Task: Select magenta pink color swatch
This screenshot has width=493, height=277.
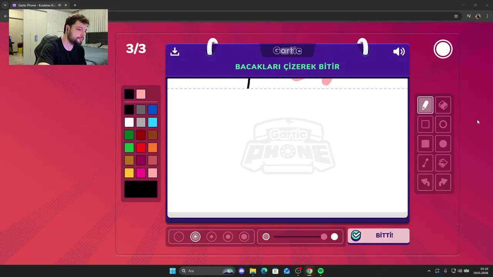Action: [141, 173]
